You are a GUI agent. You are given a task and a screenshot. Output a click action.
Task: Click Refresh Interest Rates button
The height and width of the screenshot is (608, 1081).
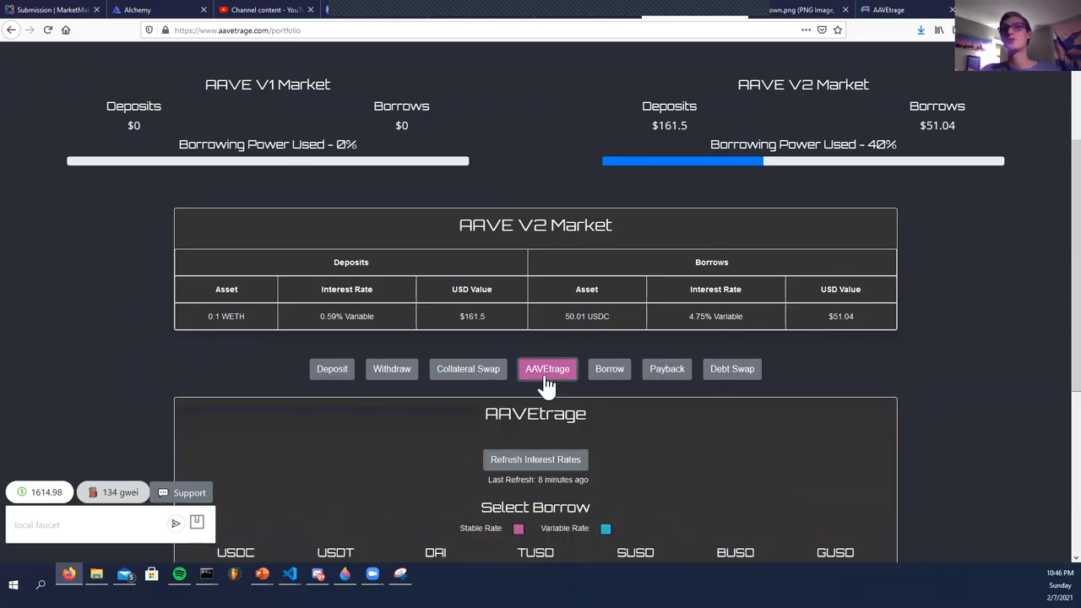(x=535, y=459)
